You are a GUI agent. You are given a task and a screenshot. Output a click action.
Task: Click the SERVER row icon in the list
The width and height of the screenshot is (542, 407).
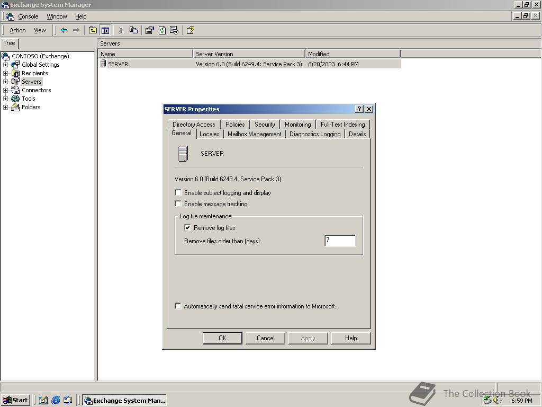point(103,64)
